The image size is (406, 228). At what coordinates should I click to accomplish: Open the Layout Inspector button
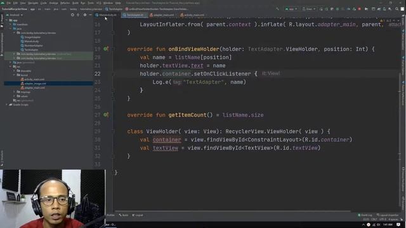(x=388, y=215)
